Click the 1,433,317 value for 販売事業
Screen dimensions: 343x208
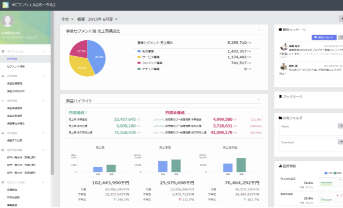[237, 51]
